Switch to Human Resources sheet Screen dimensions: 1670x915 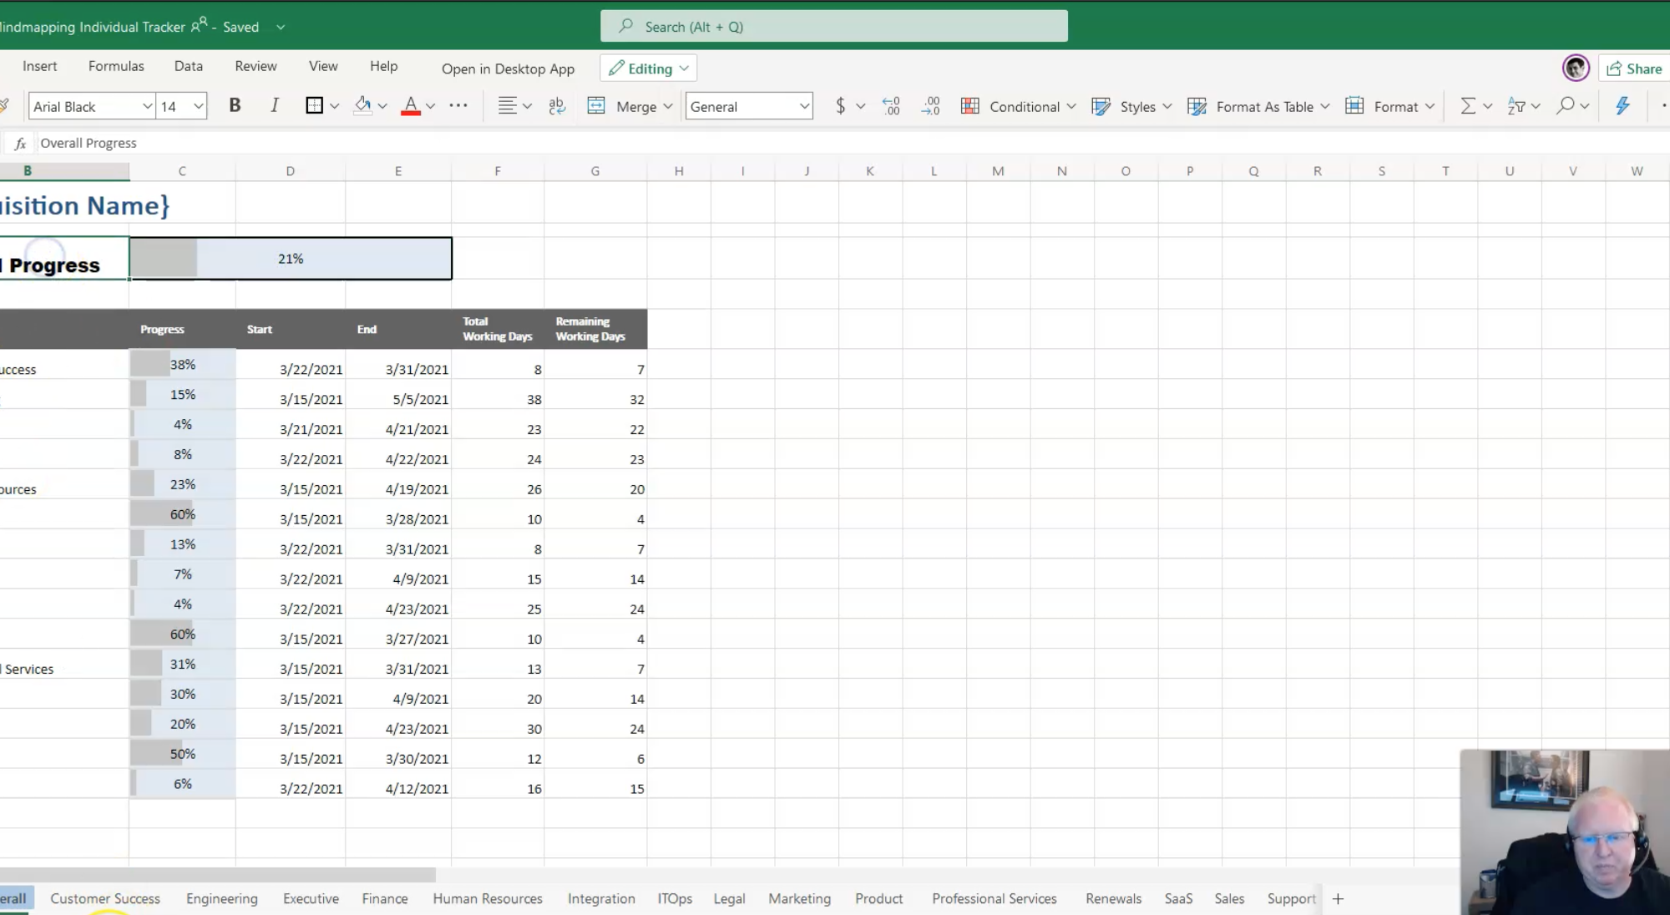point(488,898)
